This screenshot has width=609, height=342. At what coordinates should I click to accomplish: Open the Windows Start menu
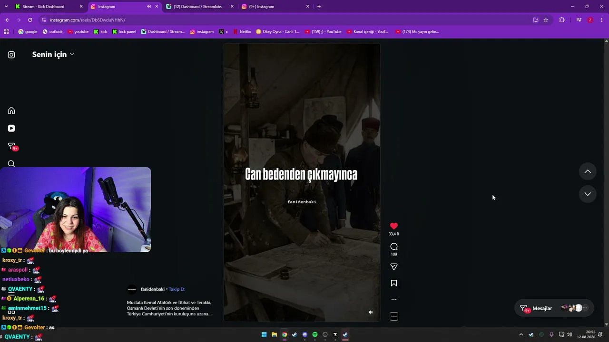[264, 334]
